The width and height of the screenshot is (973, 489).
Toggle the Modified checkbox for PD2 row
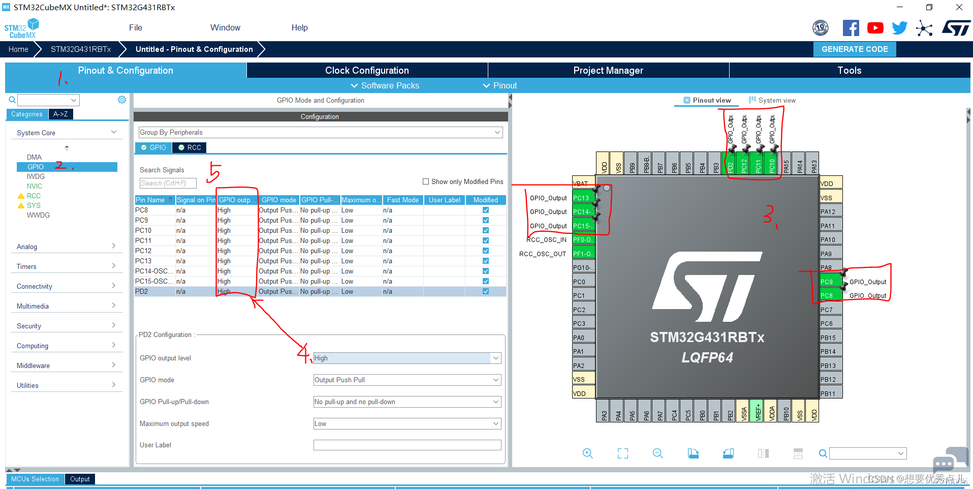pyautogui.click(x=486, y=291)
